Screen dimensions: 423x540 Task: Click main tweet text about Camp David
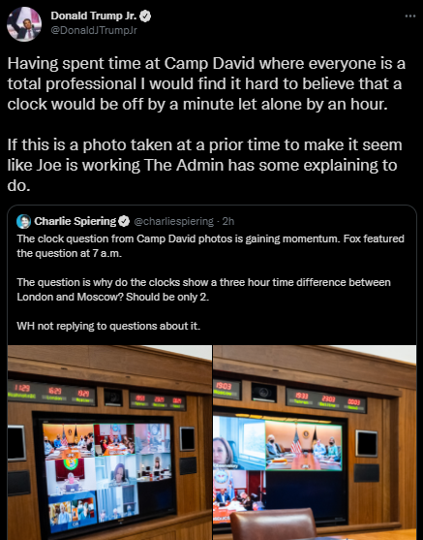tap(206, 83)
